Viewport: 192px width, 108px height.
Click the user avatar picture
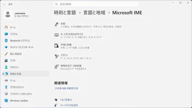8,15
